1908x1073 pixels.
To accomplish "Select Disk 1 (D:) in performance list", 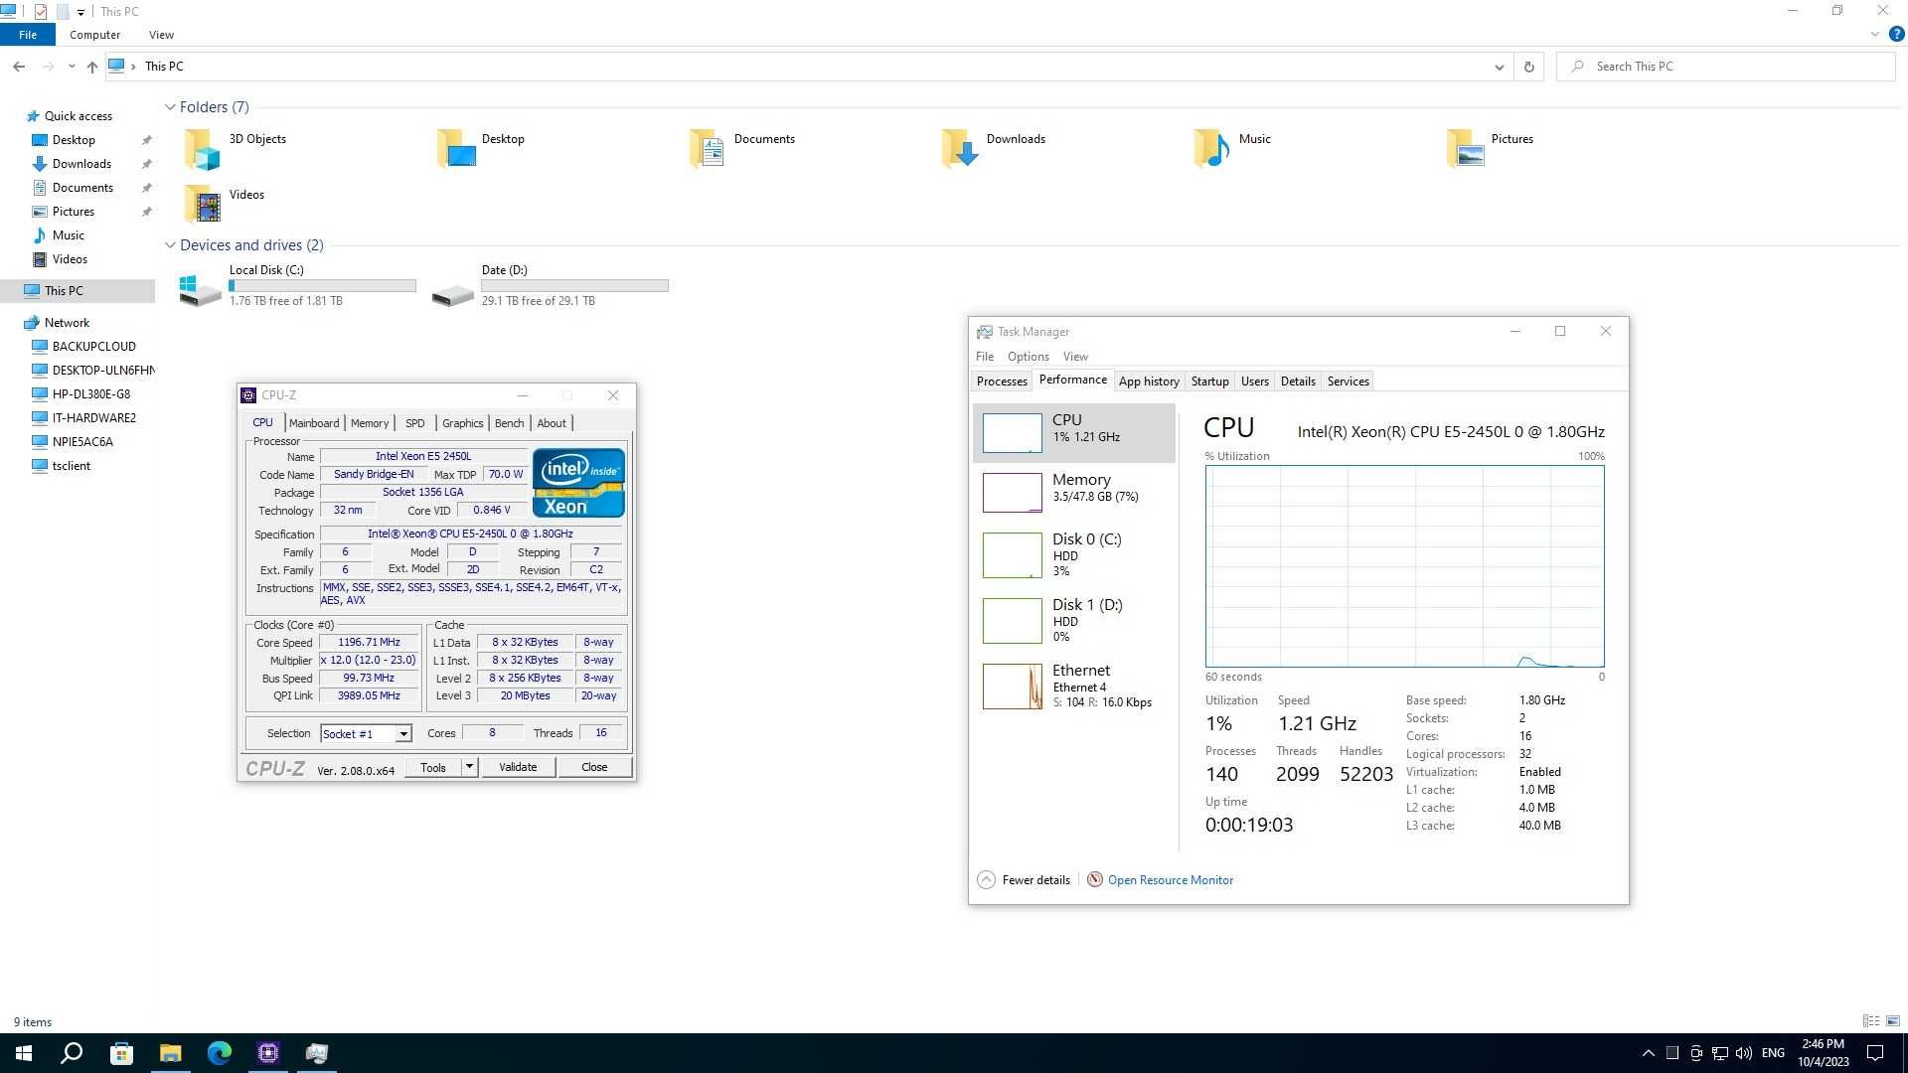I will point(1074,620).
